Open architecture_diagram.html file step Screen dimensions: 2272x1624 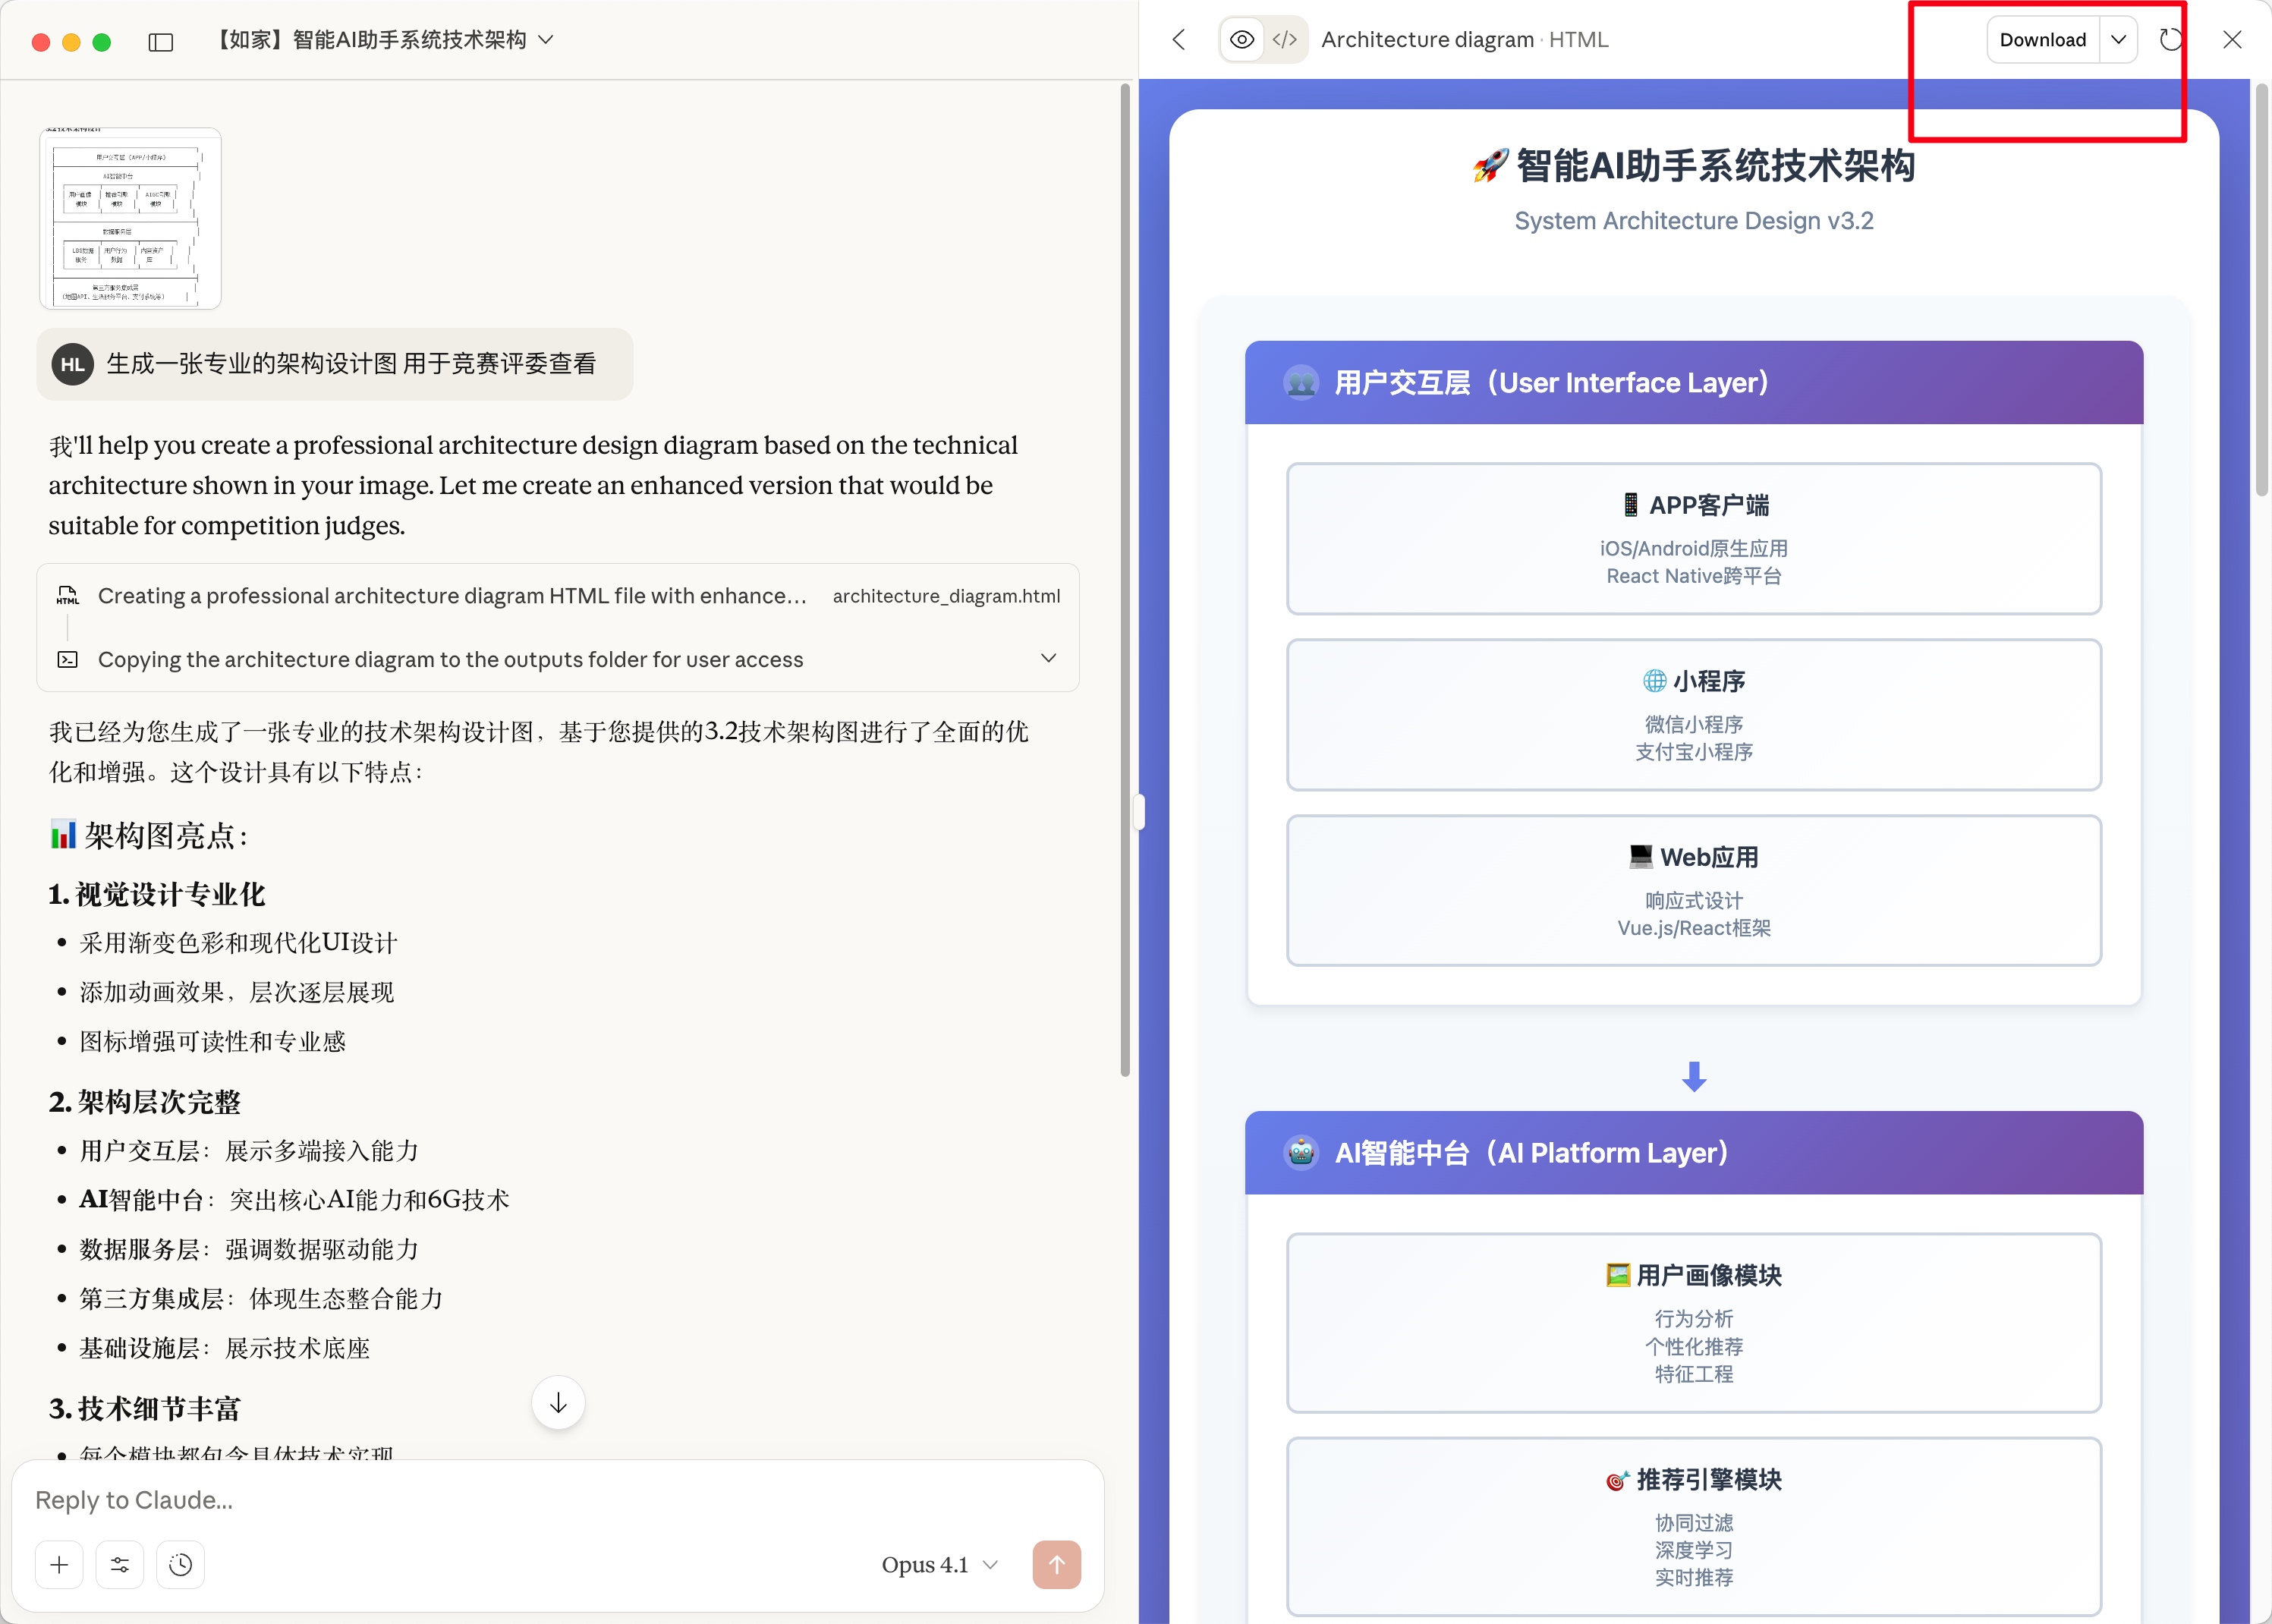(946, 596)
